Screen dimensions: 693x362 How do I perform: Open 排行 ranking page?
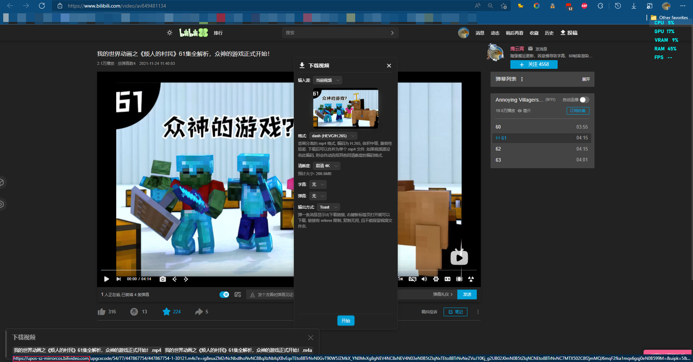pyautogui.click(x=218, y=33)
